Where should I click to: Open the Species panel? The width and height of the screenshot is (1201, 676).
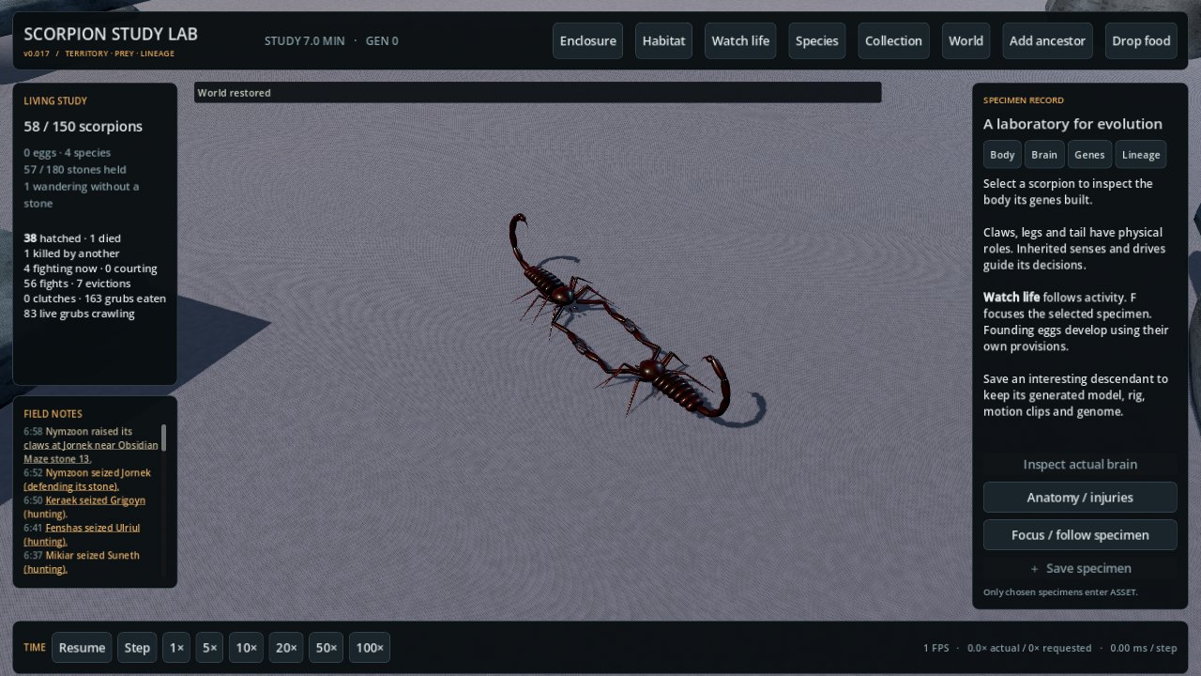(x=816, y=41)
